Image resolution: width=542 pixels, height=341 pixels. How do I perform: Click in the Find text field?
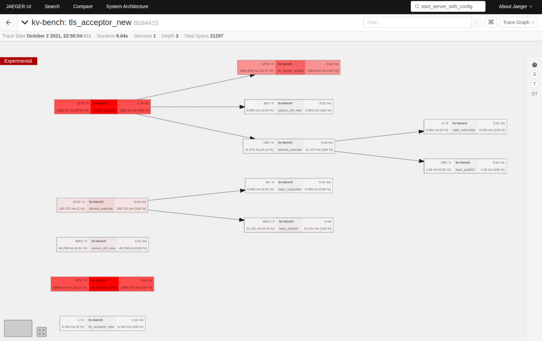click(417, 22)
